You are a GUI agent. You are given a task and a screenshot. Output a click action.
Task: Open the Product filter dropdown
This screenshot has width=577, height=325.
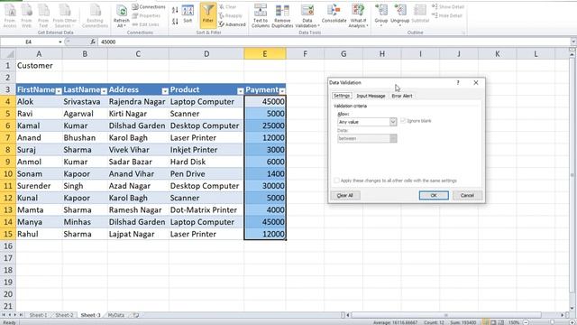(241, 91)
